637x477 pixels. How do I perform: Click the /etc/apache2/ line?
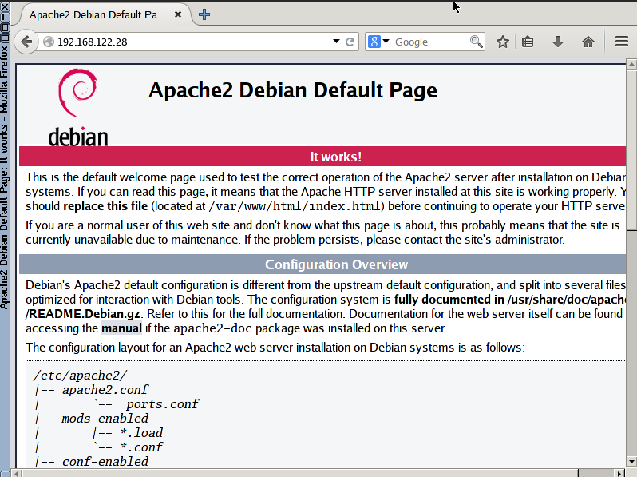coord(81,376)
